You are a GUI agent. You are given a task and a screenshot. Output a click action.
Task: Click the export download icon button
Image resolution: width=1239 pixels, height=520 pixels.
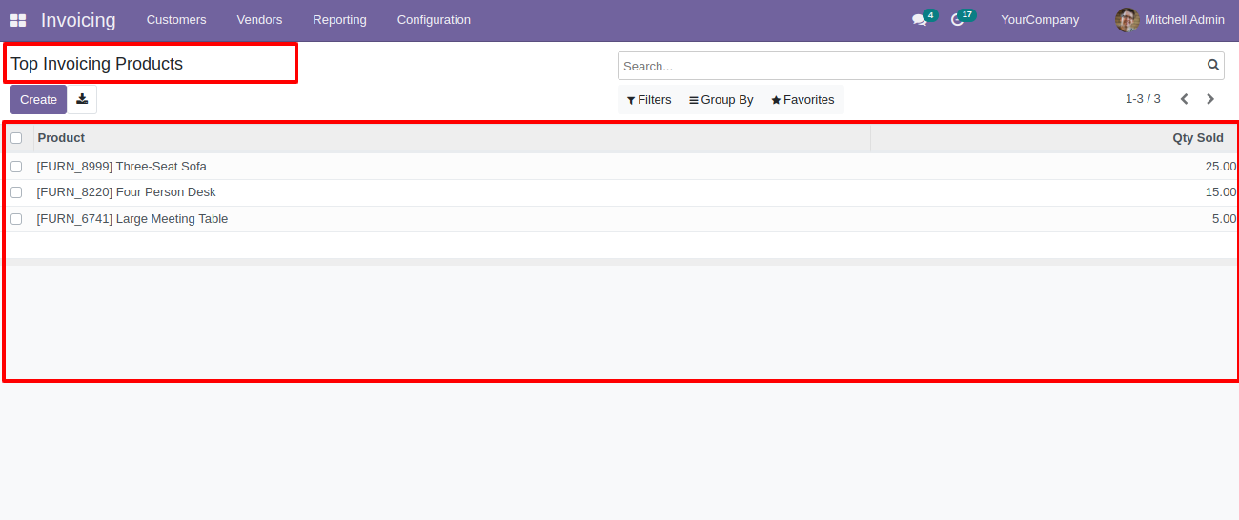pyautogui.click(x=82, y=99)
